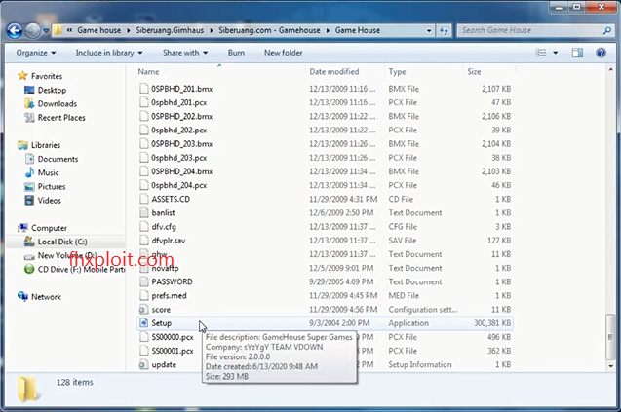The width and height of the screenshot is (621, 412).
Task: Sort by the Type column header
Action: pos(397,72)
